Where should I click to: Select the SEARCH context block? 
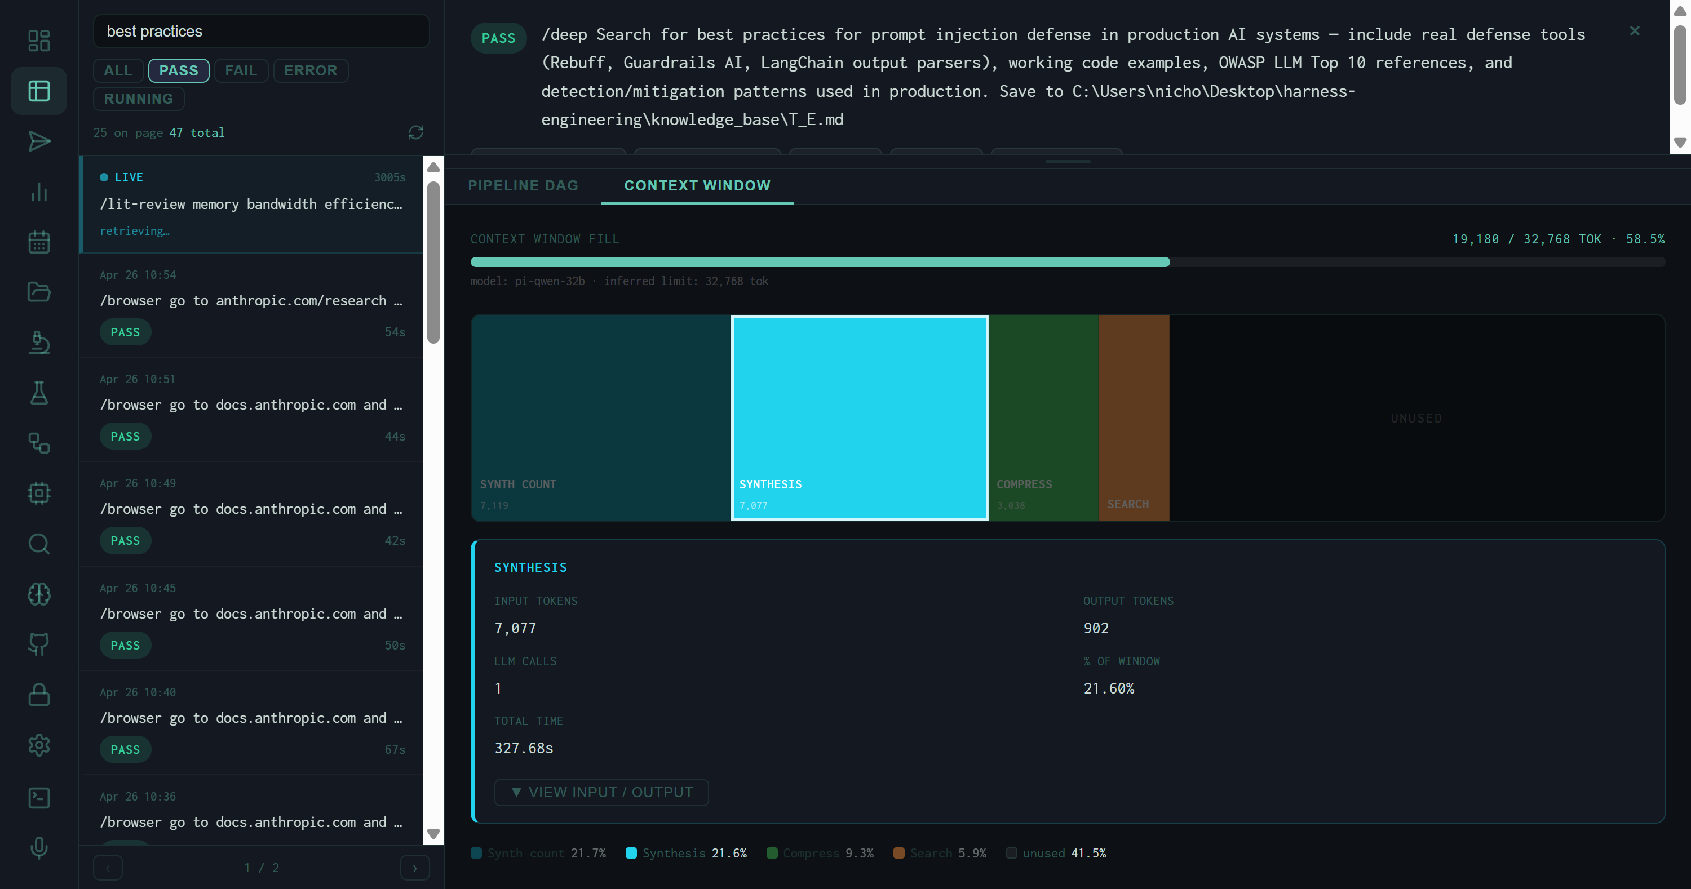tap(1134, 418)
